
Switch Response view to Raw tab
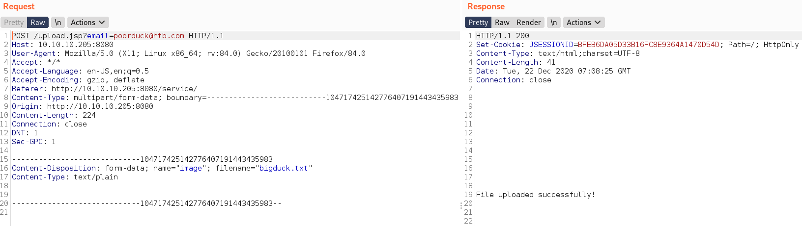502,23
